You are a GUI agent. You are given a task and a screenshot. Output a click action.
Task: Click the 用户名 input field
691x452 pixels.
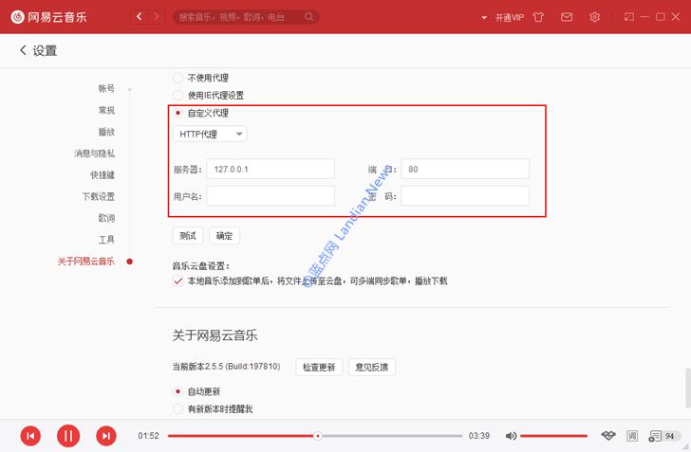pos(271,196)
